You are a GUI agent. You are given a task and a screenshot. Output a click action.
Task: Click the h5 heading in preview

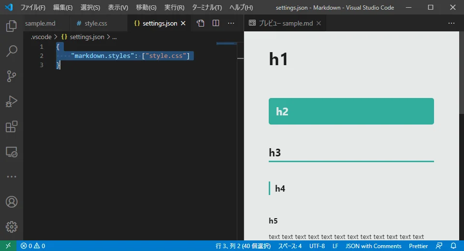point(273,221)
